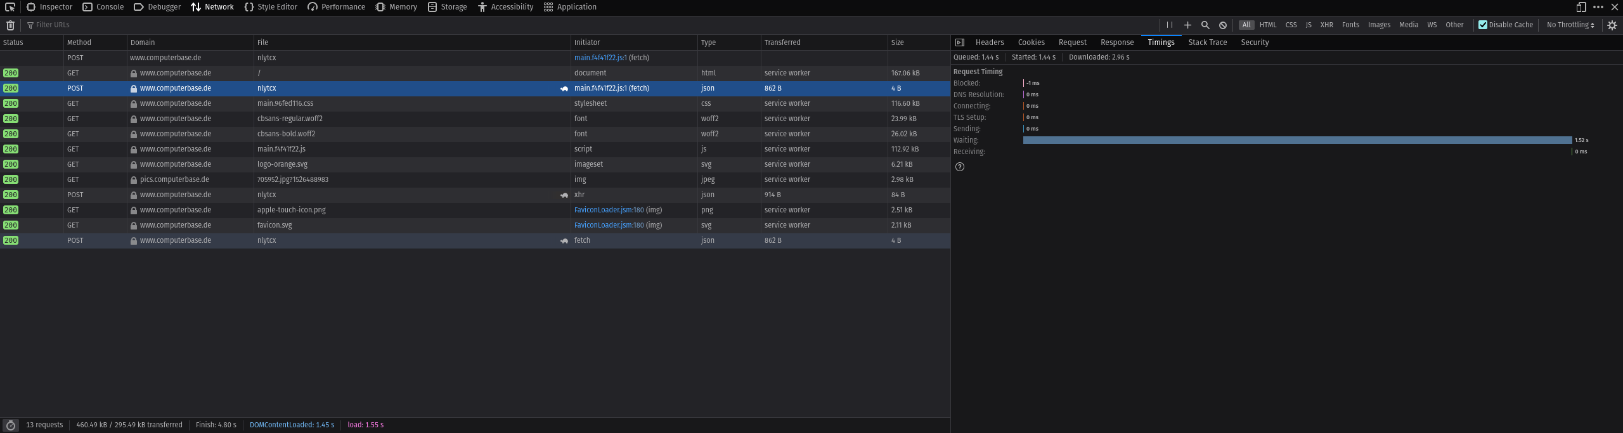This screenshot has width=1623, height=433.
Task: Sort by Transferred column header
Action: (824, 42)
